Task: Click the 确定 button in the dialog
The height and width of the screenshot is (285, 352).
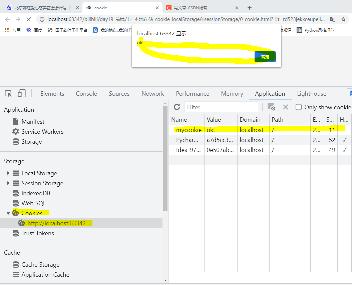Action: [265, 57]
